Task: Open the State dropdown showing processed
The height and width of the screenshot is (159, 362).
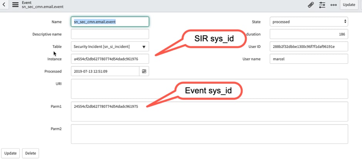Action: click(x=309, y=22)
